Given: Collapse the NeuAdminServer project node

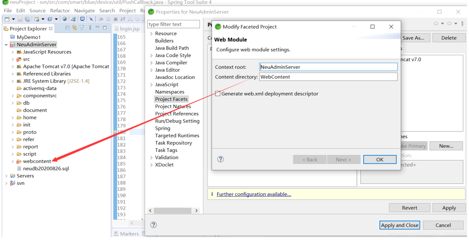Looking at the screenshot, I should pos(6,45).
